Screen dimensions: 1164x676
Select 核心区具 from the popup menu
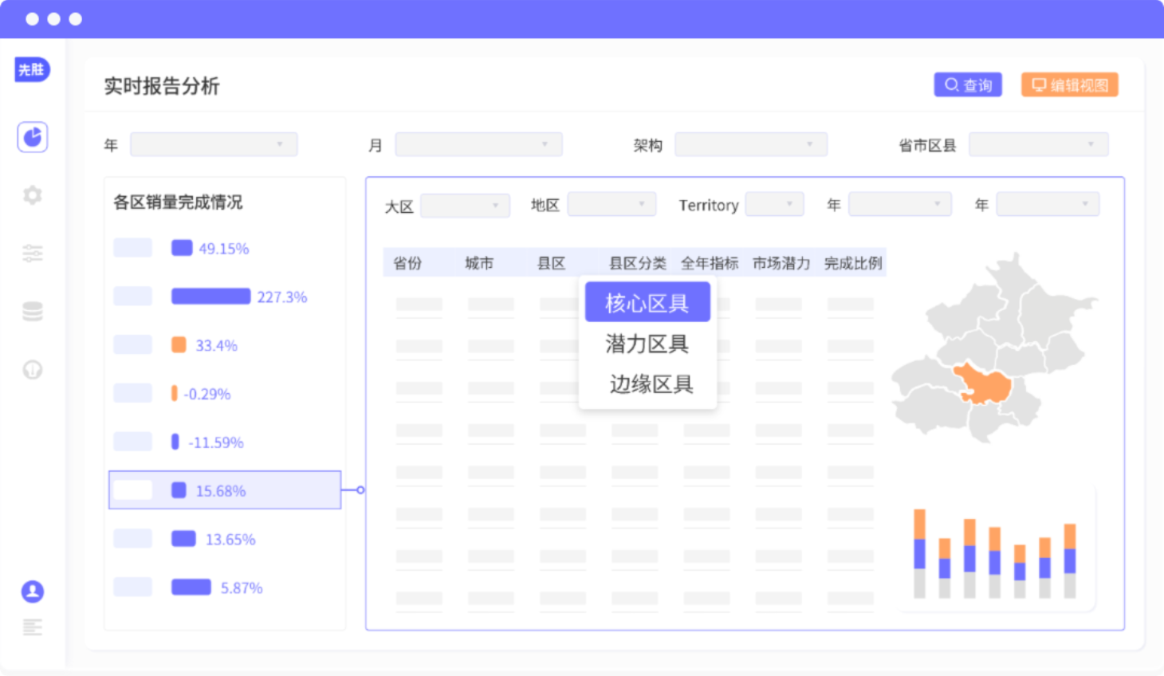tap(647, 303)
